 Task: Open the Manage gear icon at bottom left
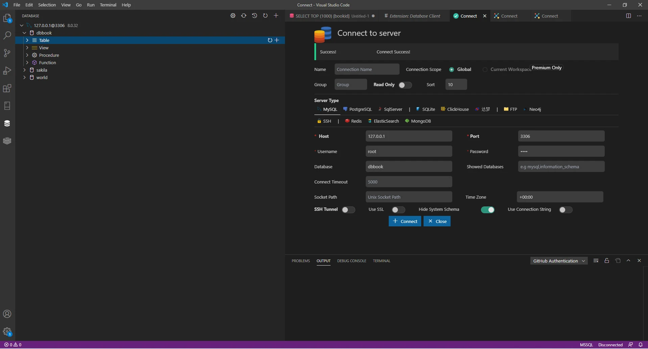[7, 331]
